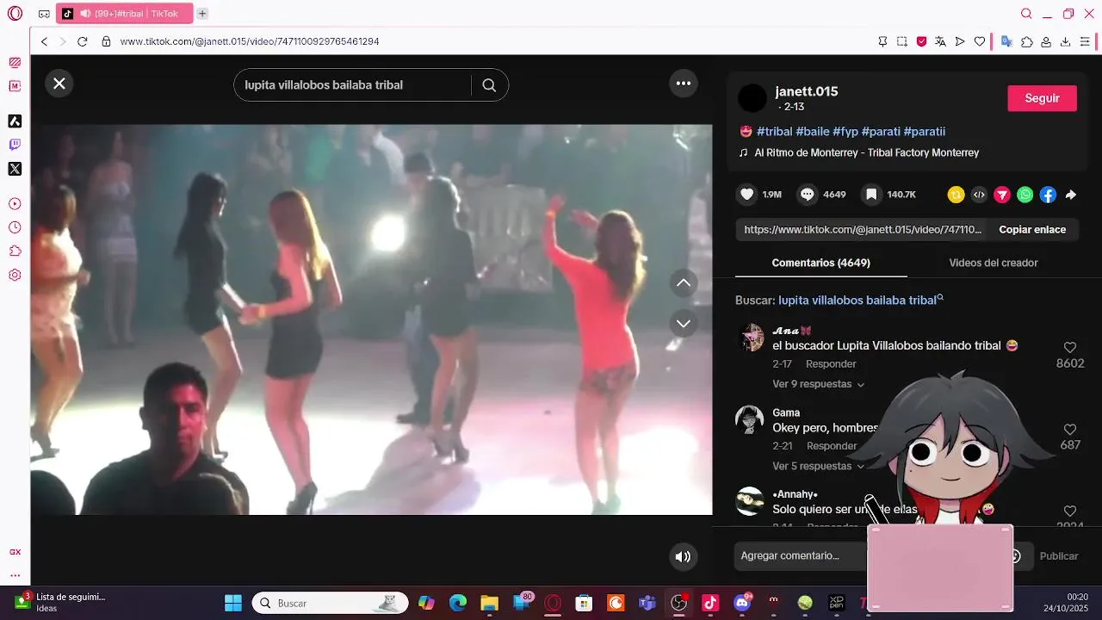Click the magnifier icon in TikTok search bar
Viewport: 1102px width, 620px height.
489,85
